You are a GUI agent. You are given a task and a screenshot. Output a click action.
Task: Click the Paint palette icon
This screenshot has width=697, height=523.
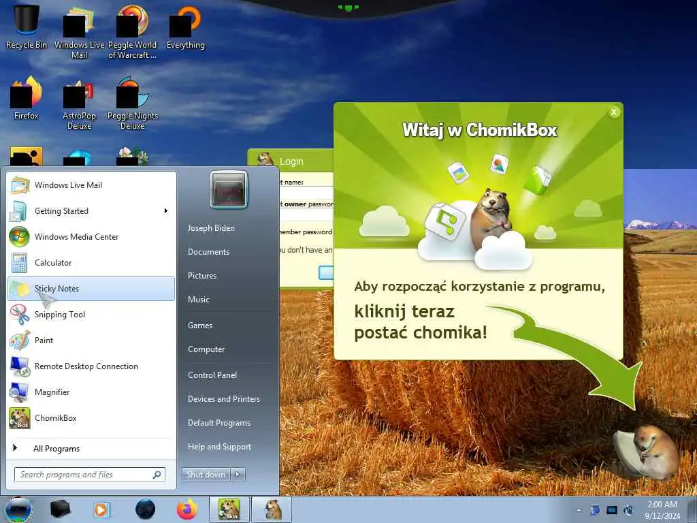click(x=20, y=340)
